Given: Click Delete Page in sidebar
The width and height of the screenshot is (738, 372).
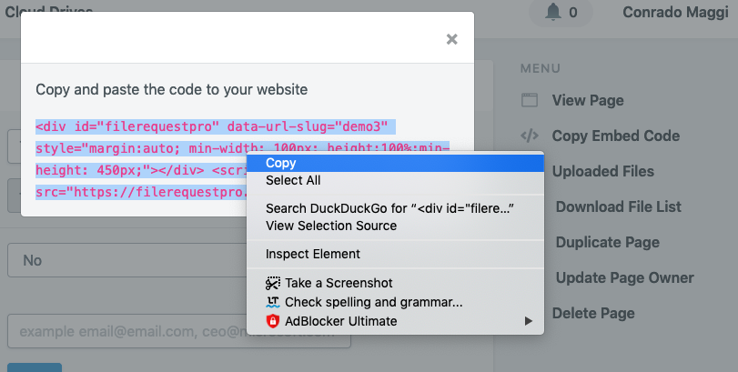Looking at the screenshot, I should pyautogui.click(x=593, y=313).
